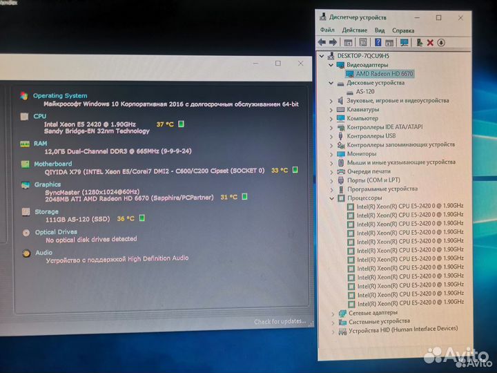Screen dimensions: 497x373
Task: Expand the Клавиатуры category
Action: (x=331, y=110)
